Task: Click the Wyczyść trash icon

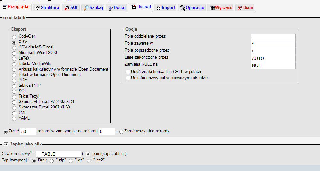Action: coord(212,8)
